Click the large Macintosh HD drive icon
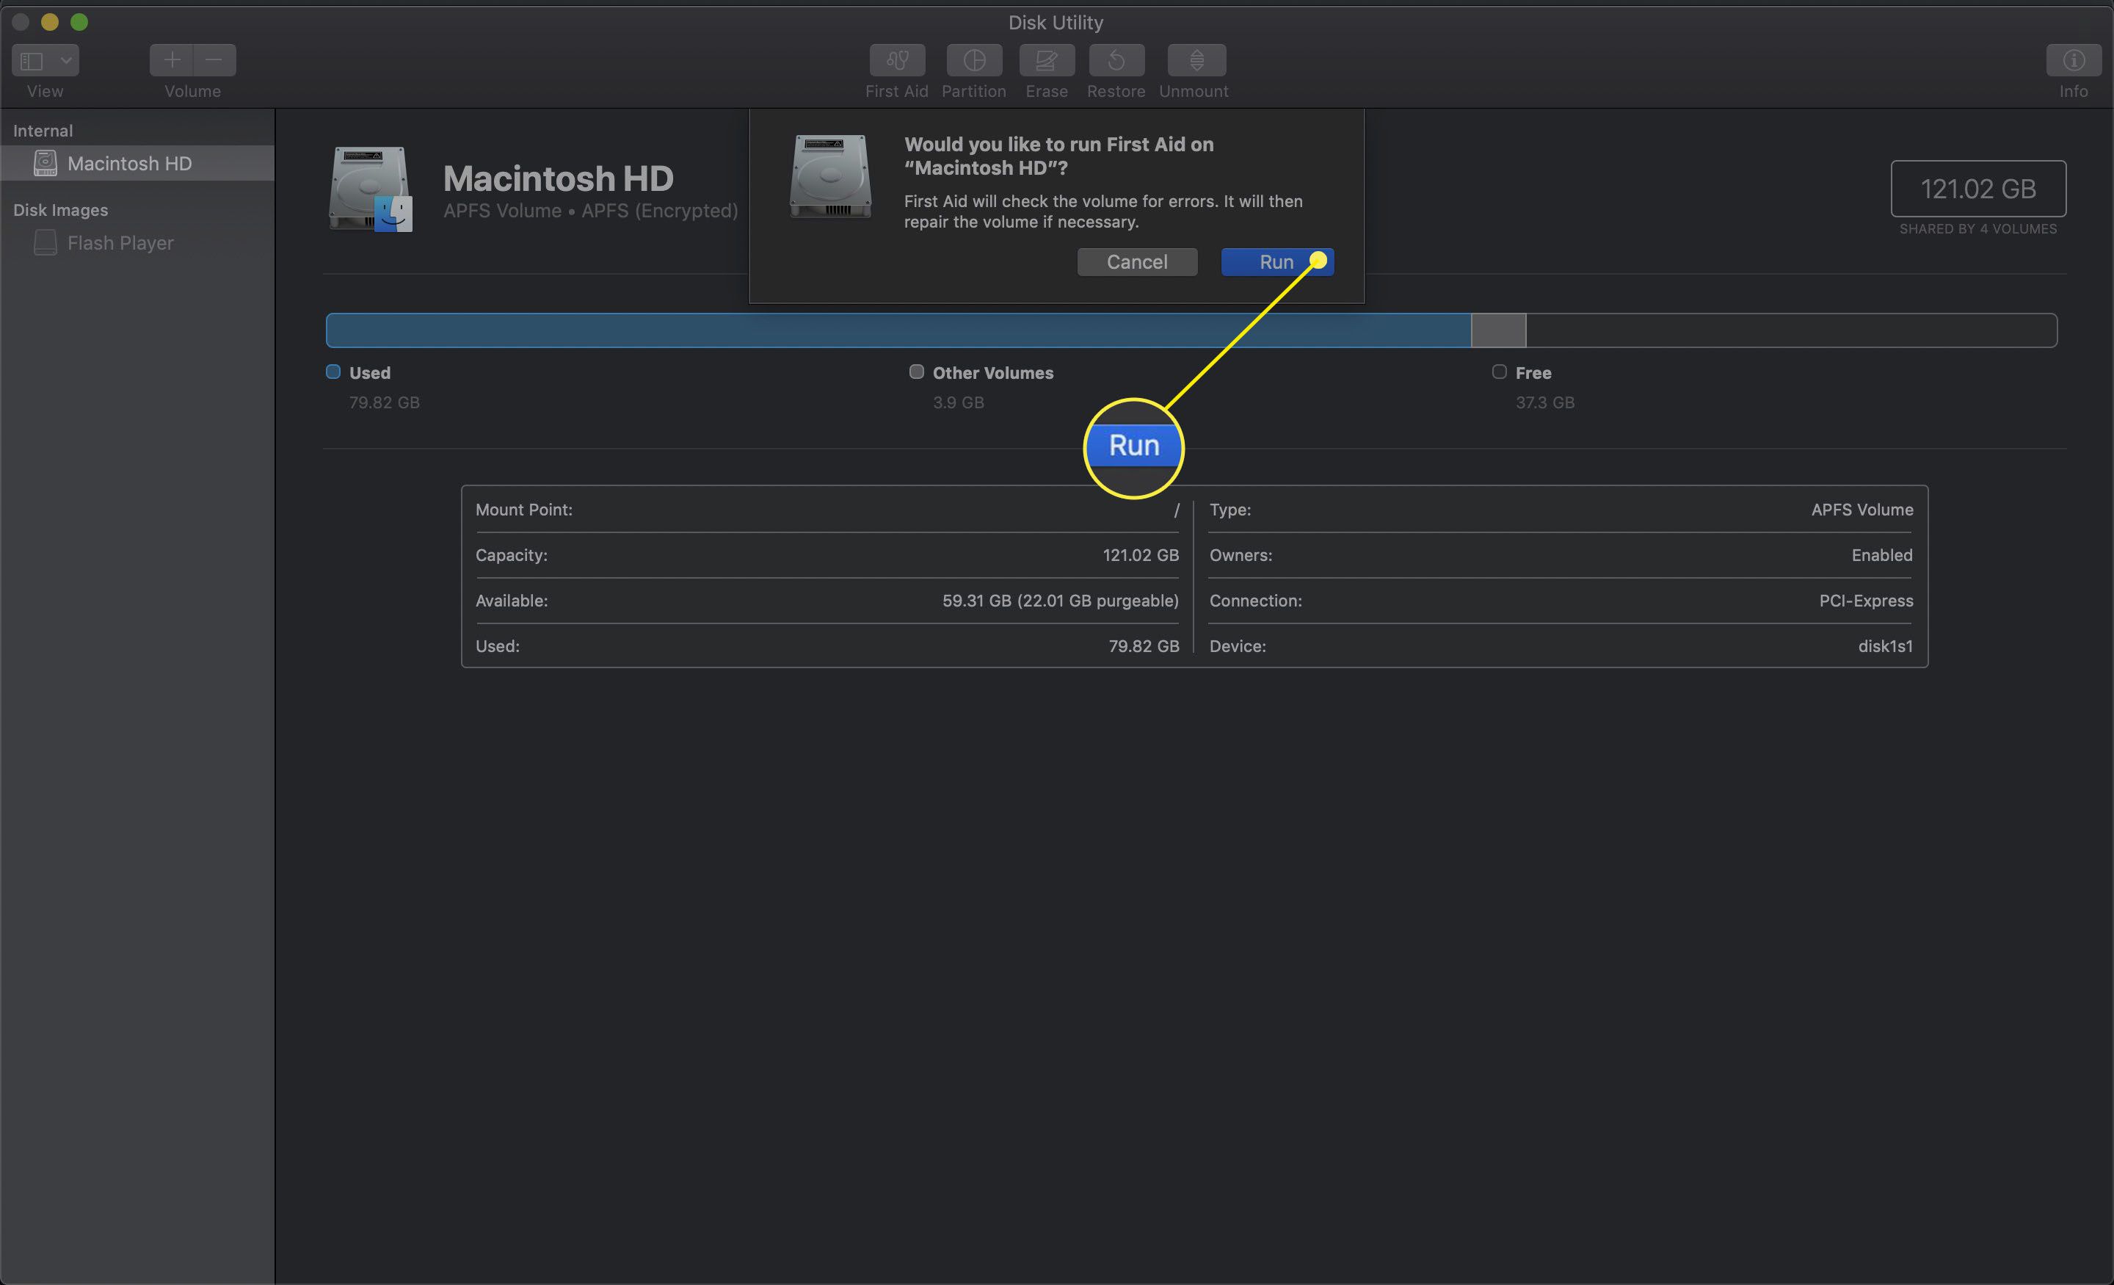Viewport: 2114px width, 1285px height. pyautogui.click(x=371, y=189)
